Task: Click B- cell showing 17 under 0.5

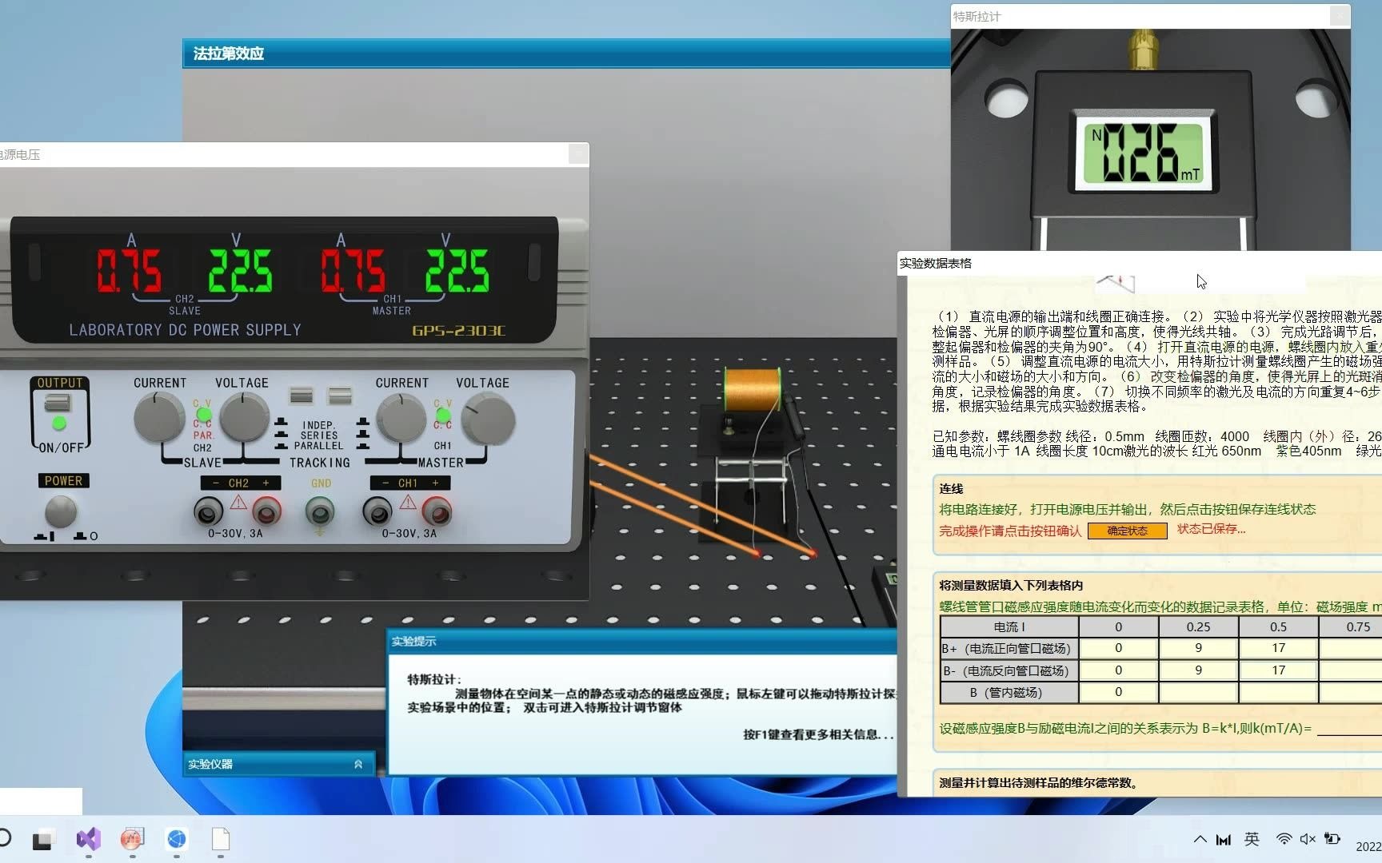Action: click(x=1278, y=670)
